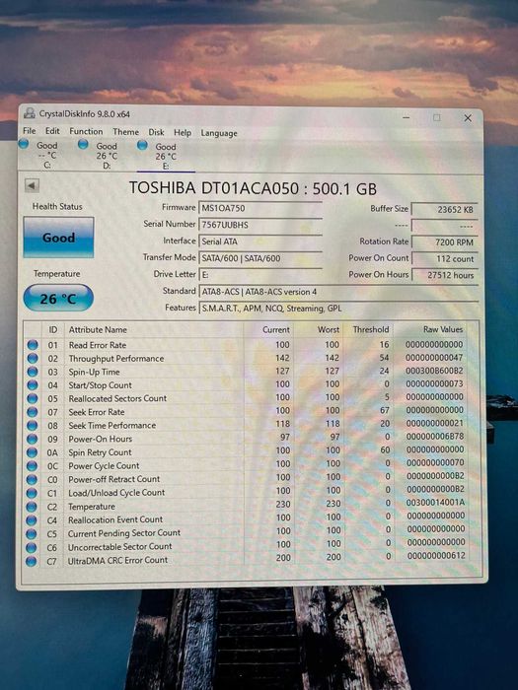Open the Help menu

183,132
